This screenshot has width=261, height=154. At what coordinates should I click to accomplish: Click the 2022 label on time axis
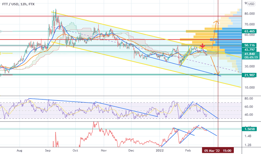coord(160,151)
